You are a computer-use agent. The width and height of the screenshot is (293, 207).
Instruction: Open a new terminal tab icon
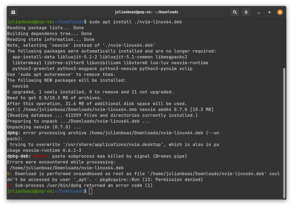[13, 12]
